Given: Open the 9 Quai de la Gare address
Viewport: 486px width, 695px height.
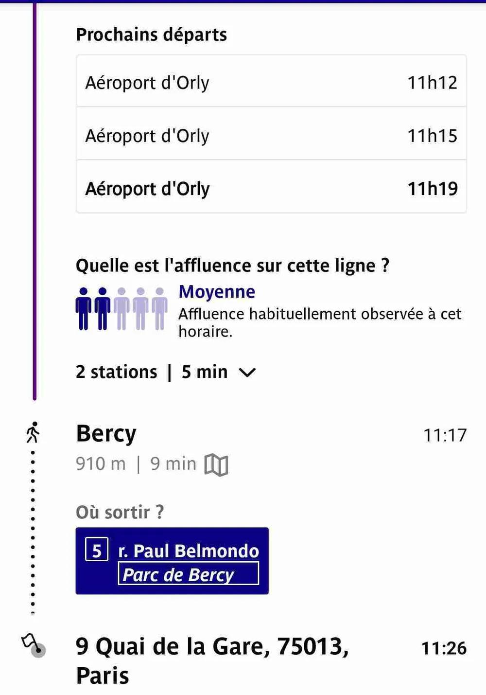Looking at the screenshot, I should (x=212, y=660).
